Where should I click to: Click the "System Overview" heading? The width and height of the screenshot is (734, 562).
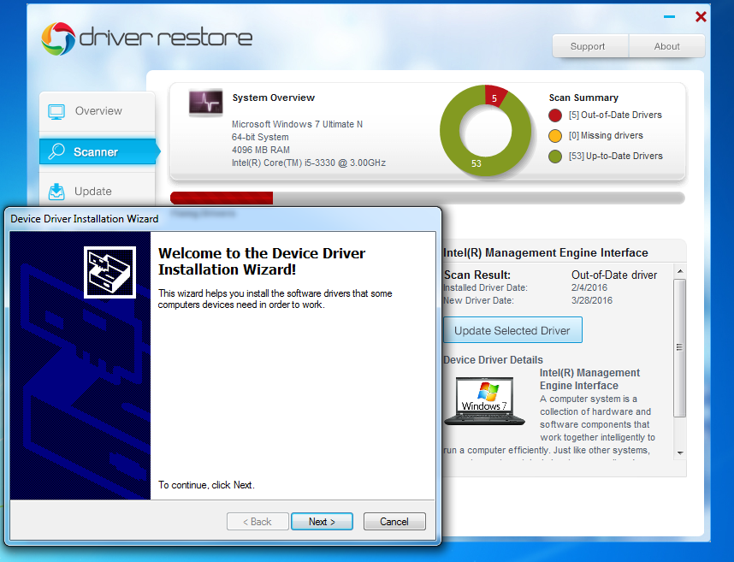point(274,98)
